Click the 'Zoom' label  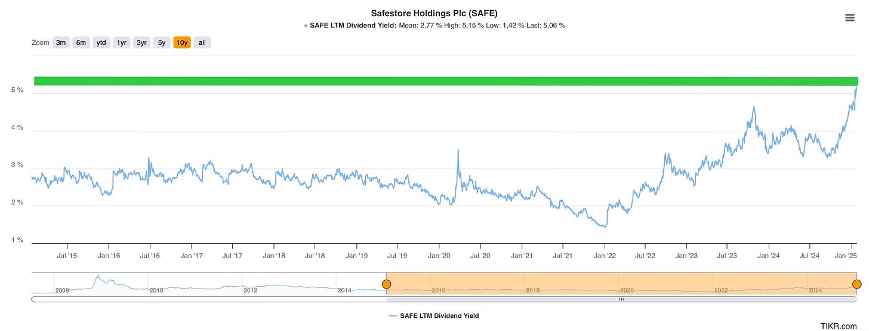[40, 42]
